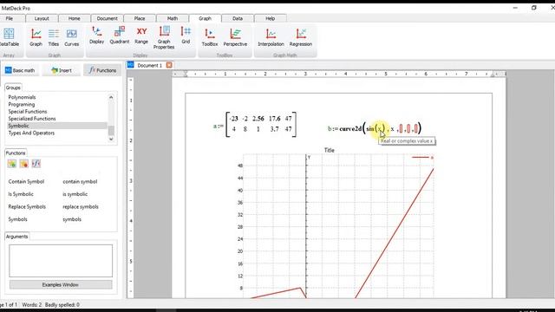Click the last empty placeholder in curve2d
Viewport: 555px width, 312px height.
point(416,128)
